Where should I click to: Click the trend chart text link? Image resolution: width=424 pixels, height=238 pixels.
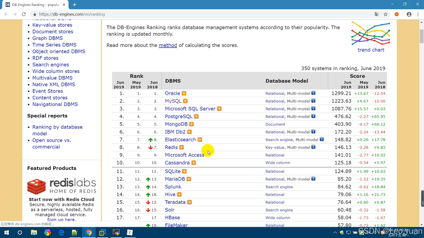[371, 50]
